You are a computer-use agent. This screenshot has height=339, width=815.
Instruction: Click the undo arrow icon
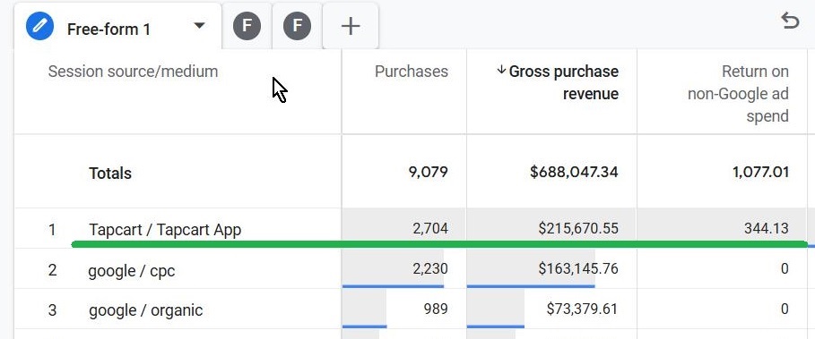[x=790, y=21]
